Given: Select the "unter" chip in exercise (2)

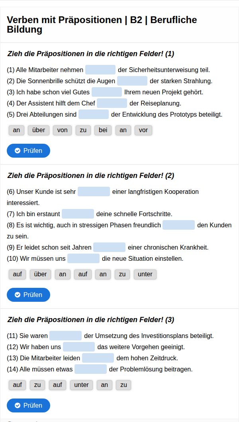Looking at the screenshot, I should coord(145,274).
